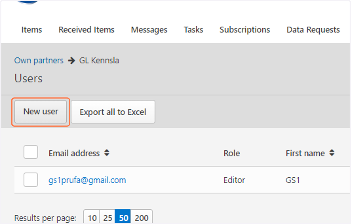Click the First name column header text
The height and width of the screenshot is (224, 351).
click(x=305, y=153)
